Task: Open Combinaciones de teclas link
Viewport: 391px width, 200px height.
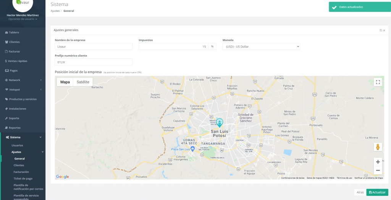Action: pyautogui.click(x=293, y=178)
